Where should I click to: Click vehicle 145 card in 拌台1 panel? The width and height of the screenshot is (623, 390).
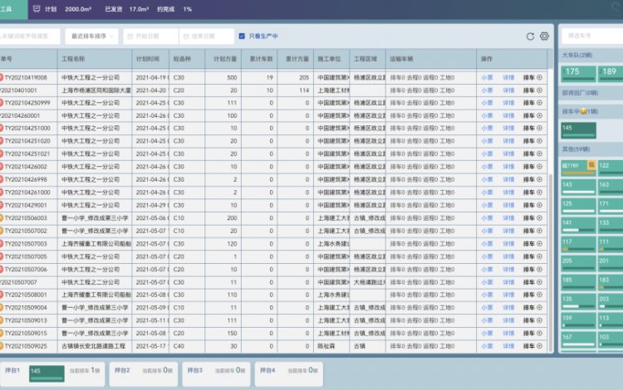pyautogui.click(x=47, y=373)
